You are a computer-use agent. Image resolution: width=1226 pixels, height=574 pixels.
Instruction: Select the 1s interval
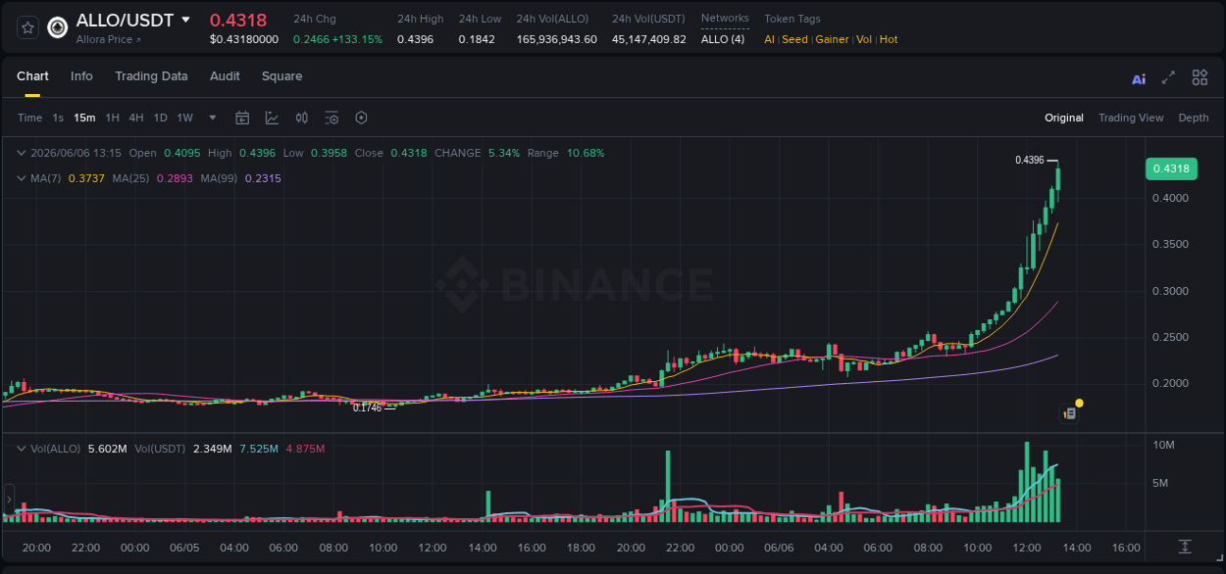58,118
